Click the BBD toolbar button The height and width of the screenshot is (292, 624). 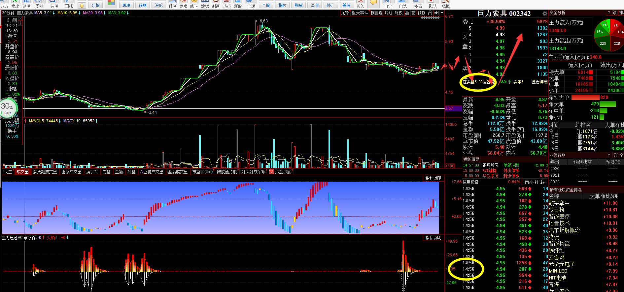(x=126, y=5)
